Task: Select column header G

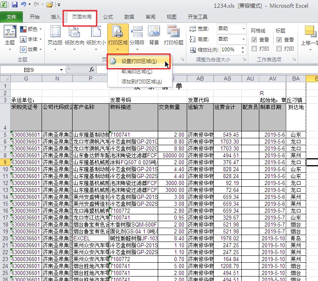Action: tap(26, 78)
